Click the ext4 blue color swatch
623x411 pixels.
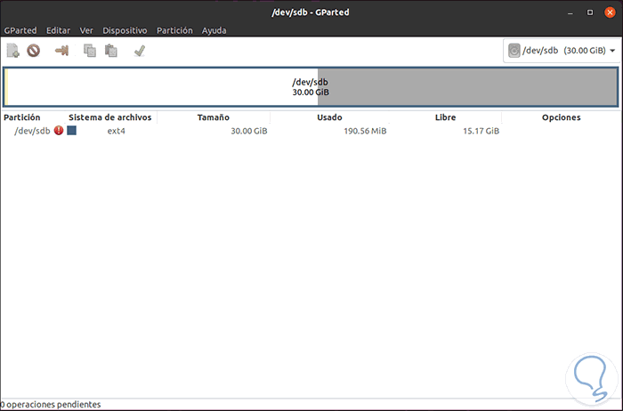pyautogui.click(x=71, y=130)
